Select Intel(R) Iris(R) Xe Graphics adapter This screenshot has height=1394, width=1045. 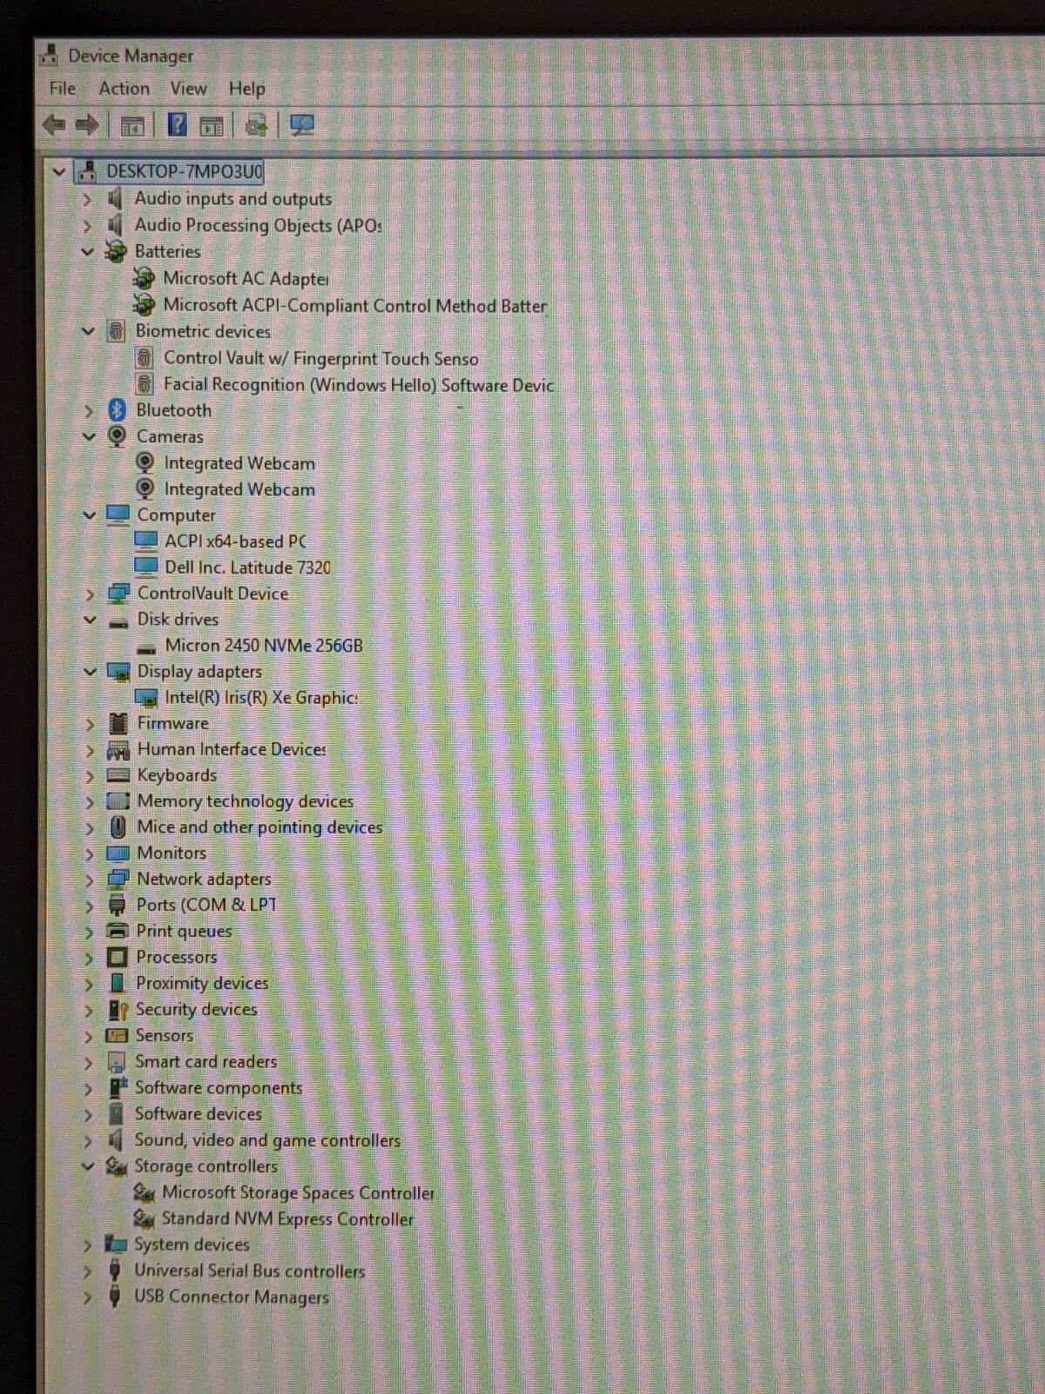[260, 698]
